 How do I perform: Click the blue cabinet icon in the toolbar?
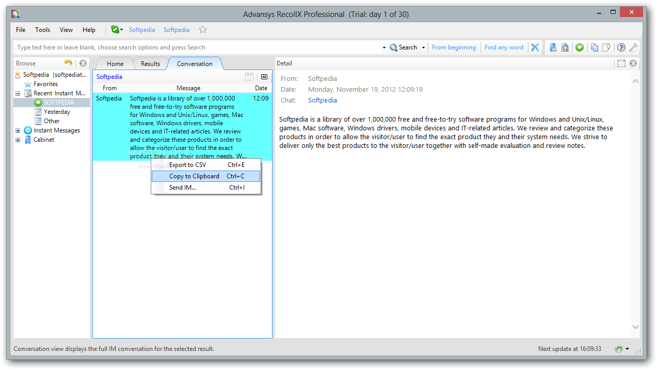[553, 47]
